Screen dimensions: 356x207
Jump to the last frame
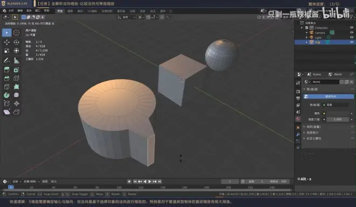(160, 181)
